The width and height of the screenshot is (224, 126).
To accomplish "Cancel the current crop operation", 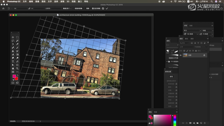I will click(x=103, y=9).
